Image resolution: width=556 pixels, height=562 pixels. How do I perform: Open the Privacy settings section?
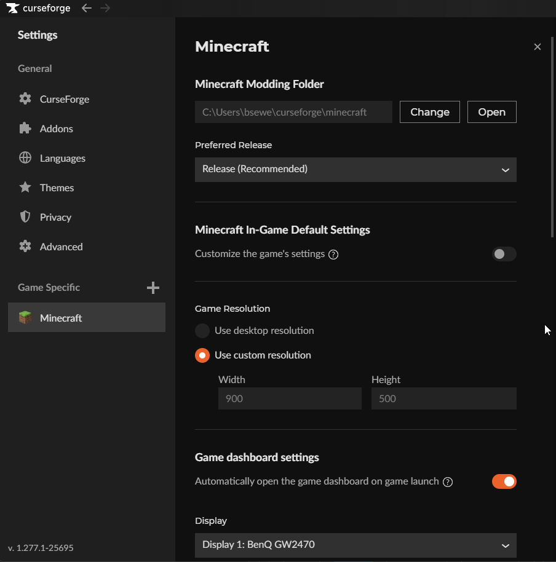point(86,217)
